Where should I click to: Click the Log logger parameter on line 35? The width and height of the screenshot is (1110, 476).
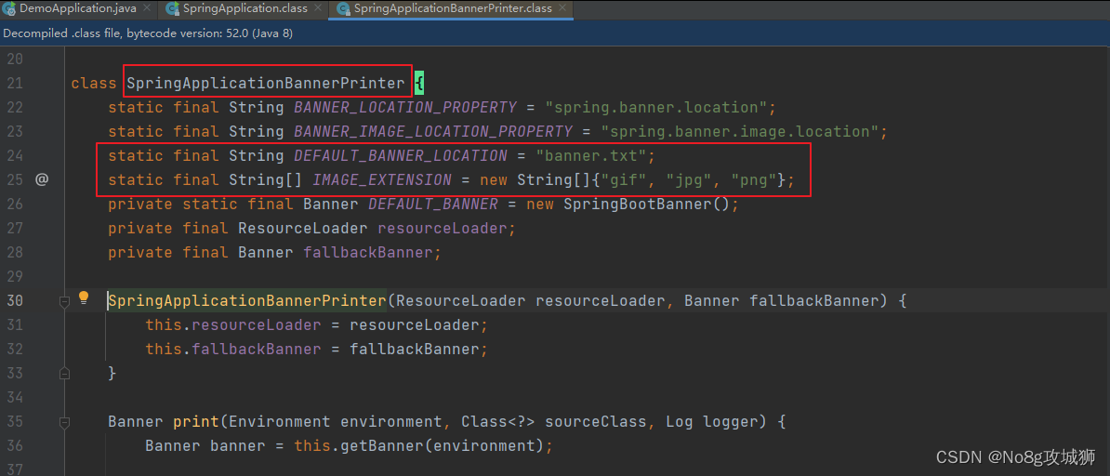[711, 422]
